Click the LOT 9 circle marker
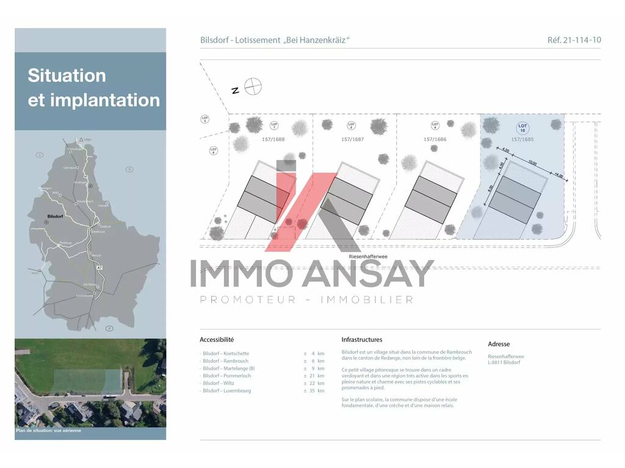The height and width of the screenshot is (468, 625). (435, 126)
